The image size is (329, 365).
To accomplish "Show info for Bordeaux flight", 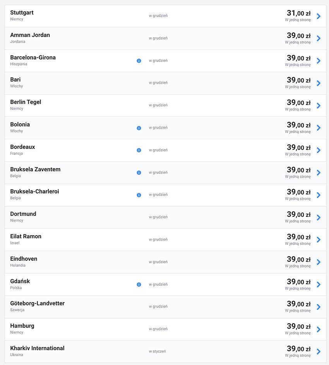I will 139,150.
